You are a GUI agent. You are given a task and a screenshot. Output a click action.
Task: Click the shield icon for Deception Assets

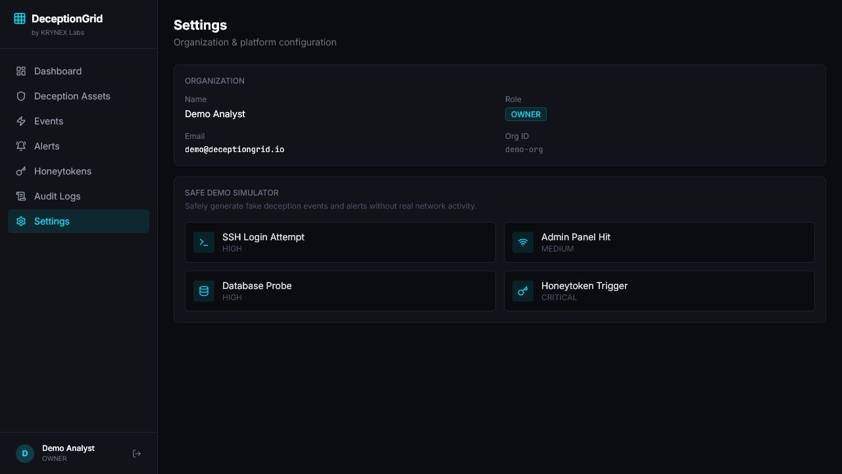click(x=21, y=96)
